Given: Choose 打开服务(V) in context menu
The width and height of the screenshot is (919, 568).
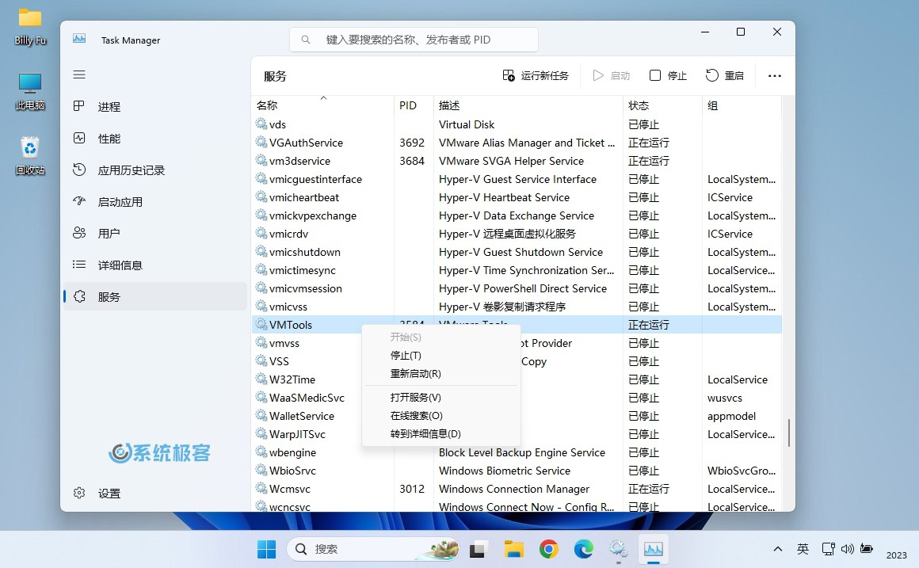Looking at the screenshot, I should (441, 398).
